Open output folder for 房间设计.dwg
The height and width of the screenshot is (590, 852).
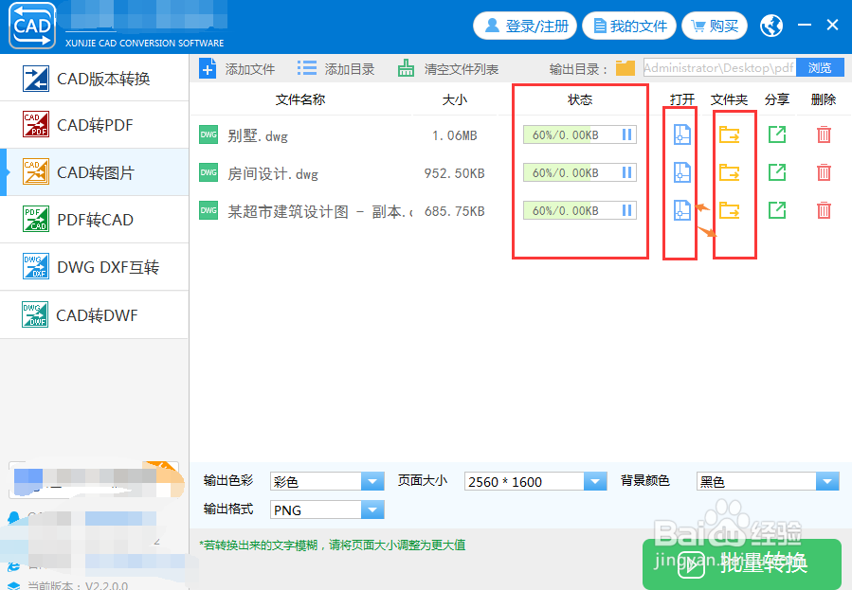[x=730, y=172]
